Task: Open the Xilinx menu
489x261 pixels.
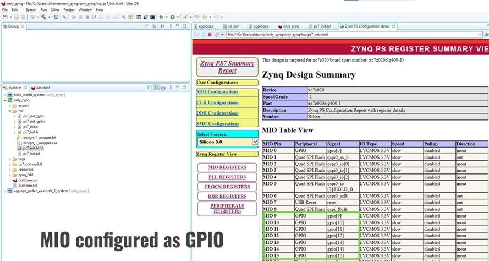Action: 55,10
